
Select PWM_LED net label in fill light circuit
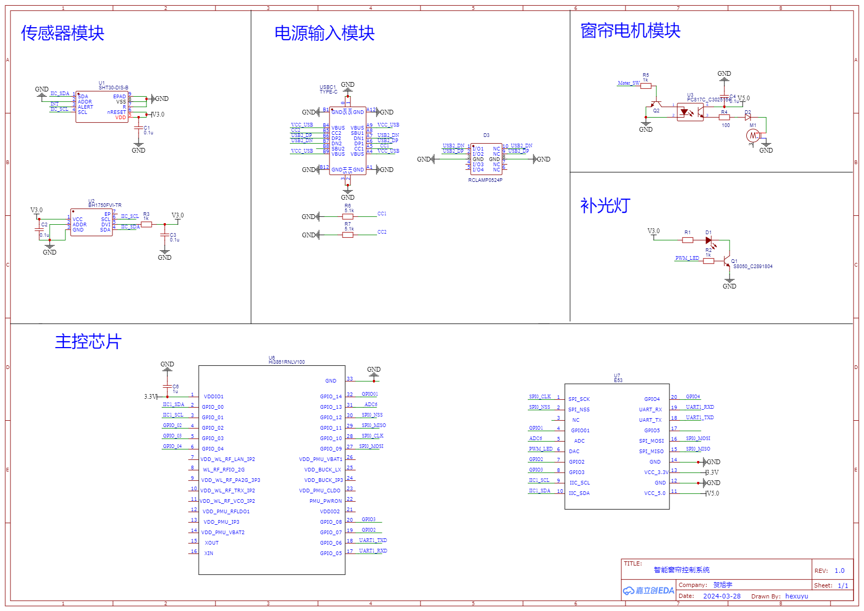click(x=687, y=258)
